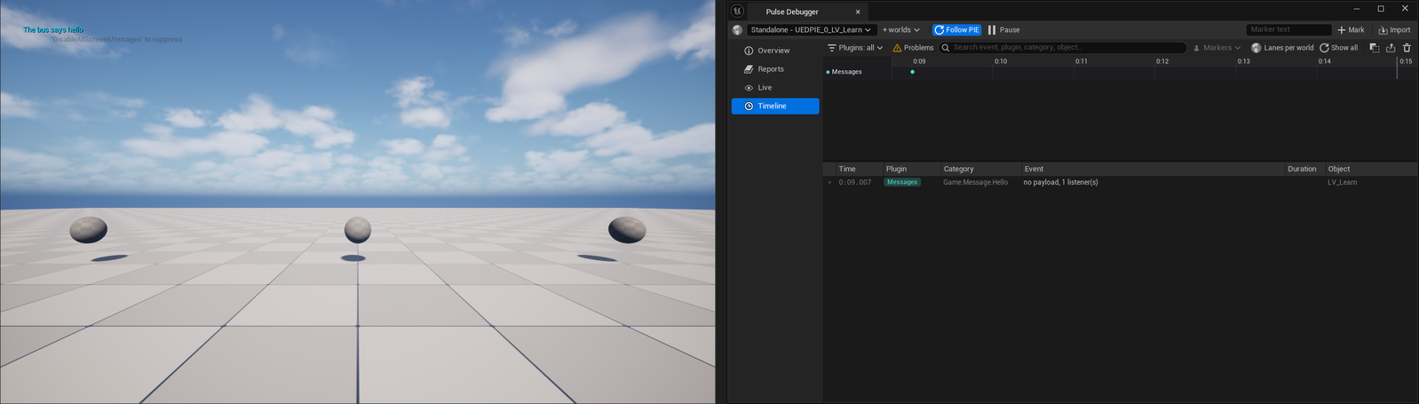
Task: Select the Messages lane label
Action: tap(846, 72)
